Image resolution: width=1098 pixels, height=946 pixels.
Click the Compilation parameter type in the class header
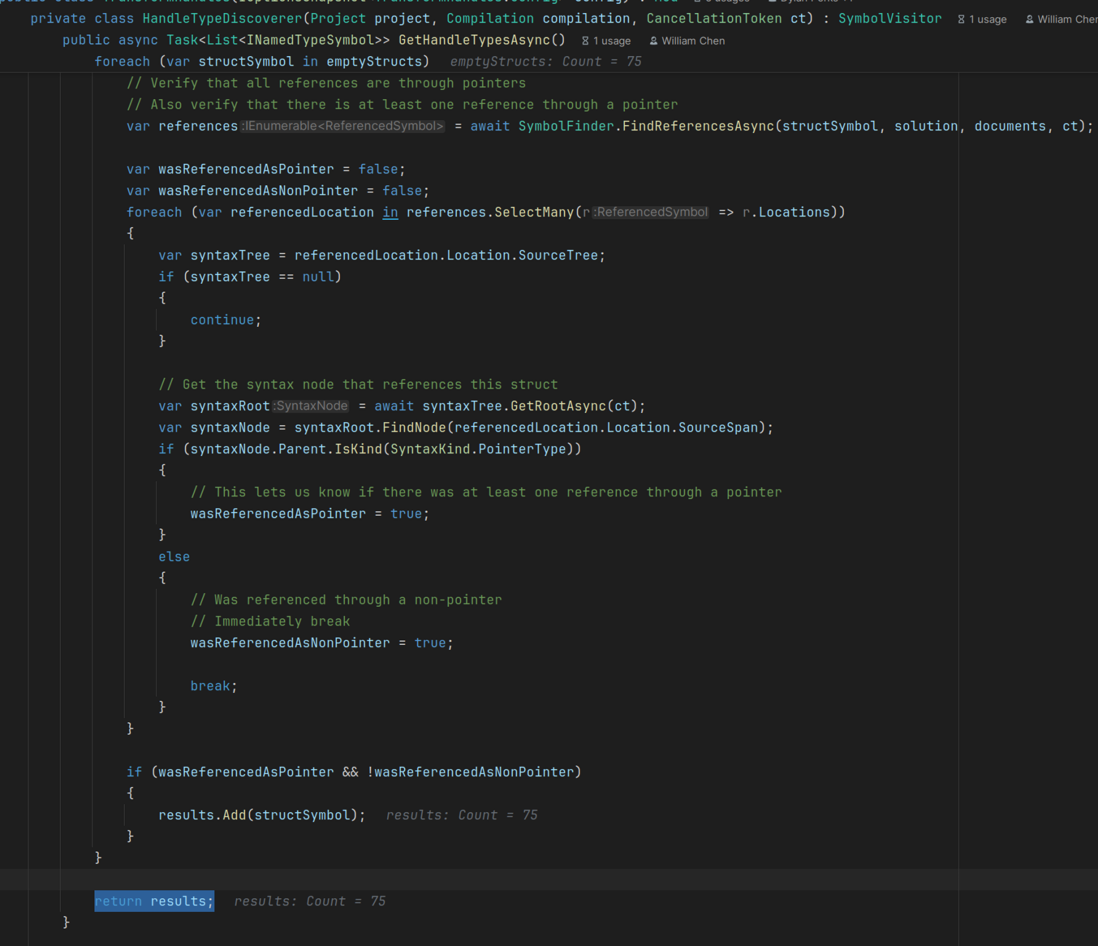490,18
